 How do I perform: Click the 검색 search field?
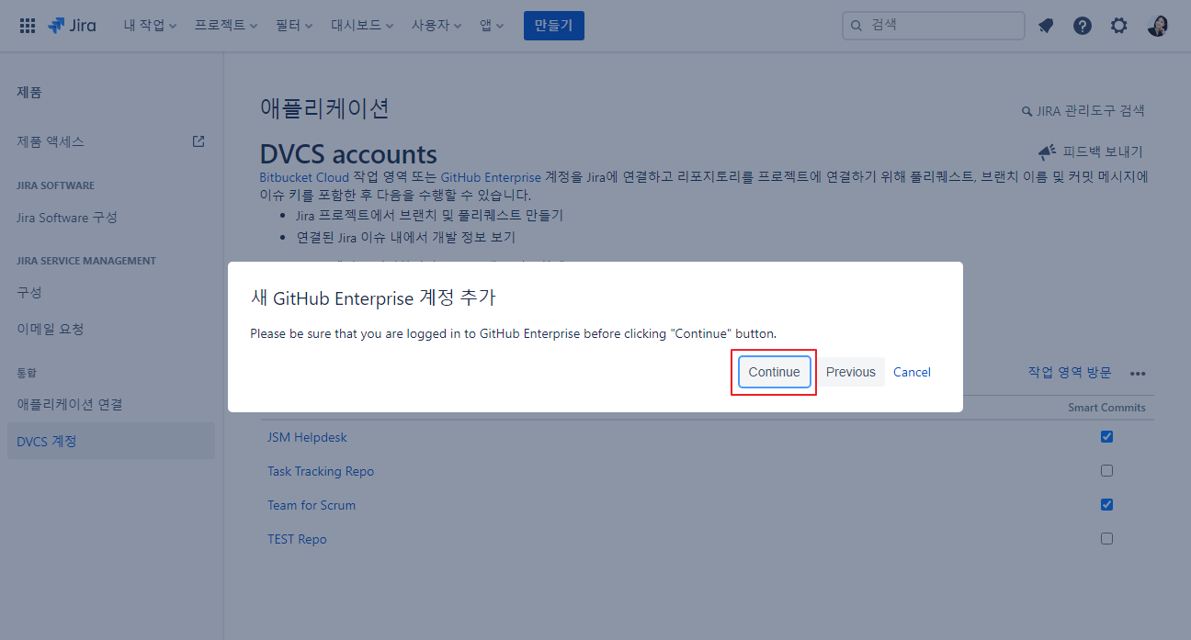click(x=933, y=26)
